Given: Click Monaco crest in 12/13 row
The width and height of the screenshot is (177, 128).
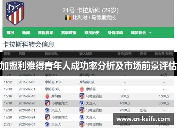Looking at the screenshot, I should pyautogui.click(x=82, y=89).
